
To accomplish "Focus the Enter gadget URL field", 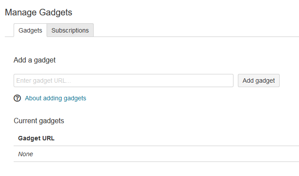I will (x=124, y=81).
